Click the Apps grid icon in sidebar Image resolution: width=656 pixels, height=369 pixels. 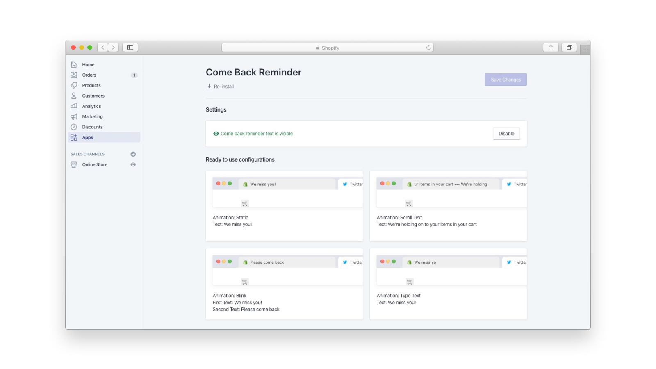coord(74,137)
